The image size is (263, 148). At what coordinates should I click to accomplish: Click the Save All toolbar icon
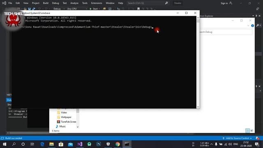(x=34, y=9)
